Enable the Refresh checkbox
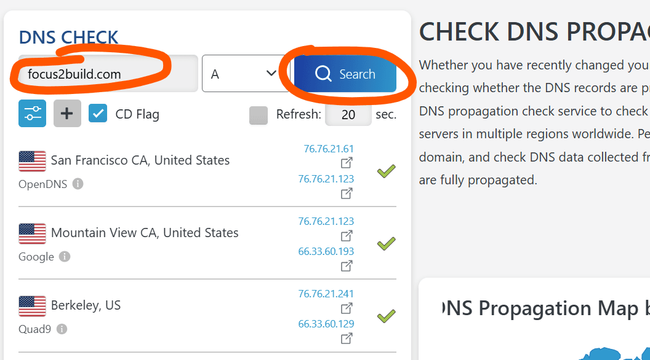The width and height of the screenshot is (650, 360). [259, 115]
